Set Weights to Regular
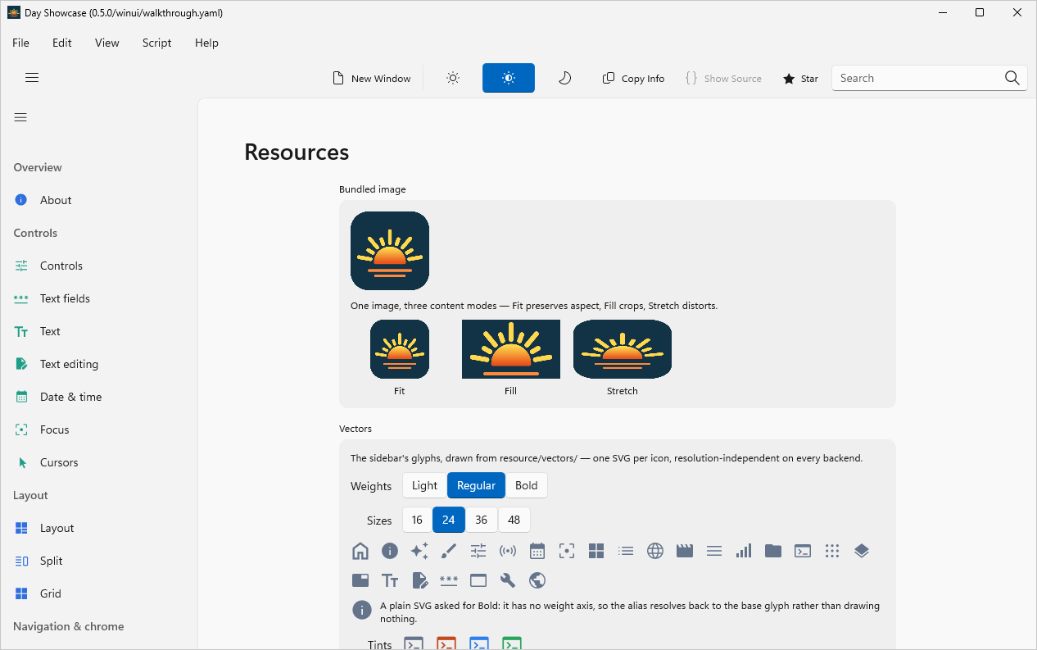 [x=476, y=485]
